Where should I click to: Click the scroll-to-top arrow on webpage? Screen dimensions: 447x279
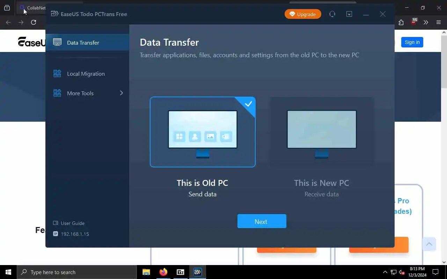point(429,244)
